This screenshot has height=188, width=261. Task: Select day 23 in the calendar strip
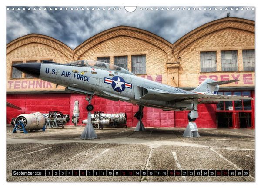[x=198, y=173]
